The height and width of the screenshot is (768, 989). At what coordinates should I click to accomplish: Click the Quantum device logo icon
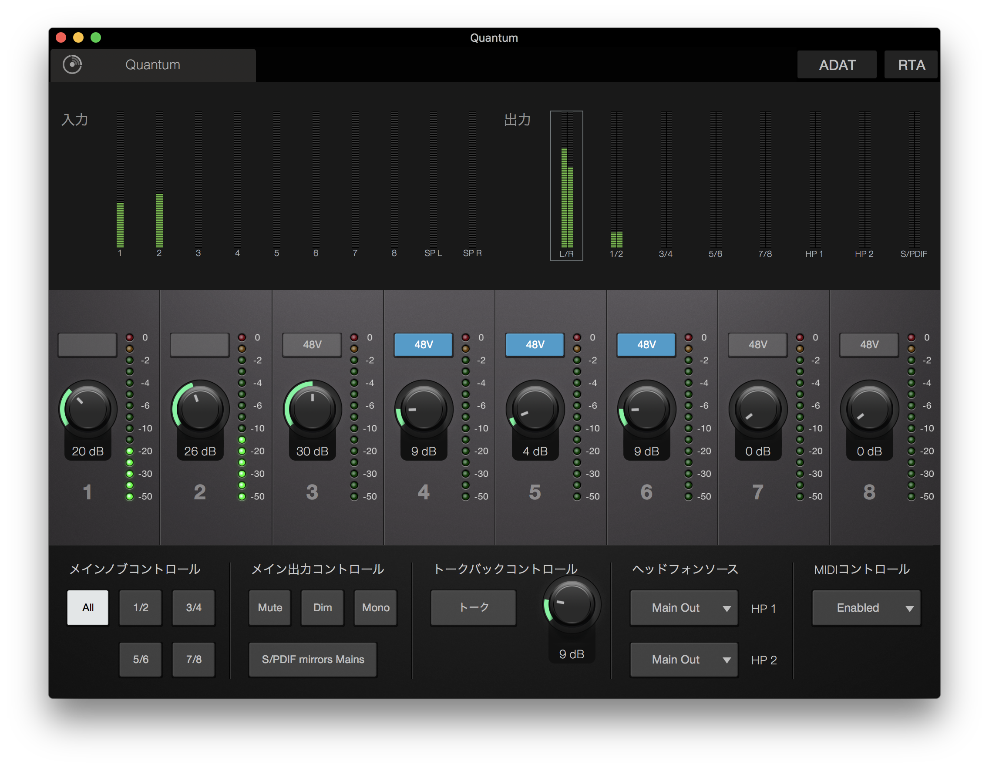click(x=72, y=64)
